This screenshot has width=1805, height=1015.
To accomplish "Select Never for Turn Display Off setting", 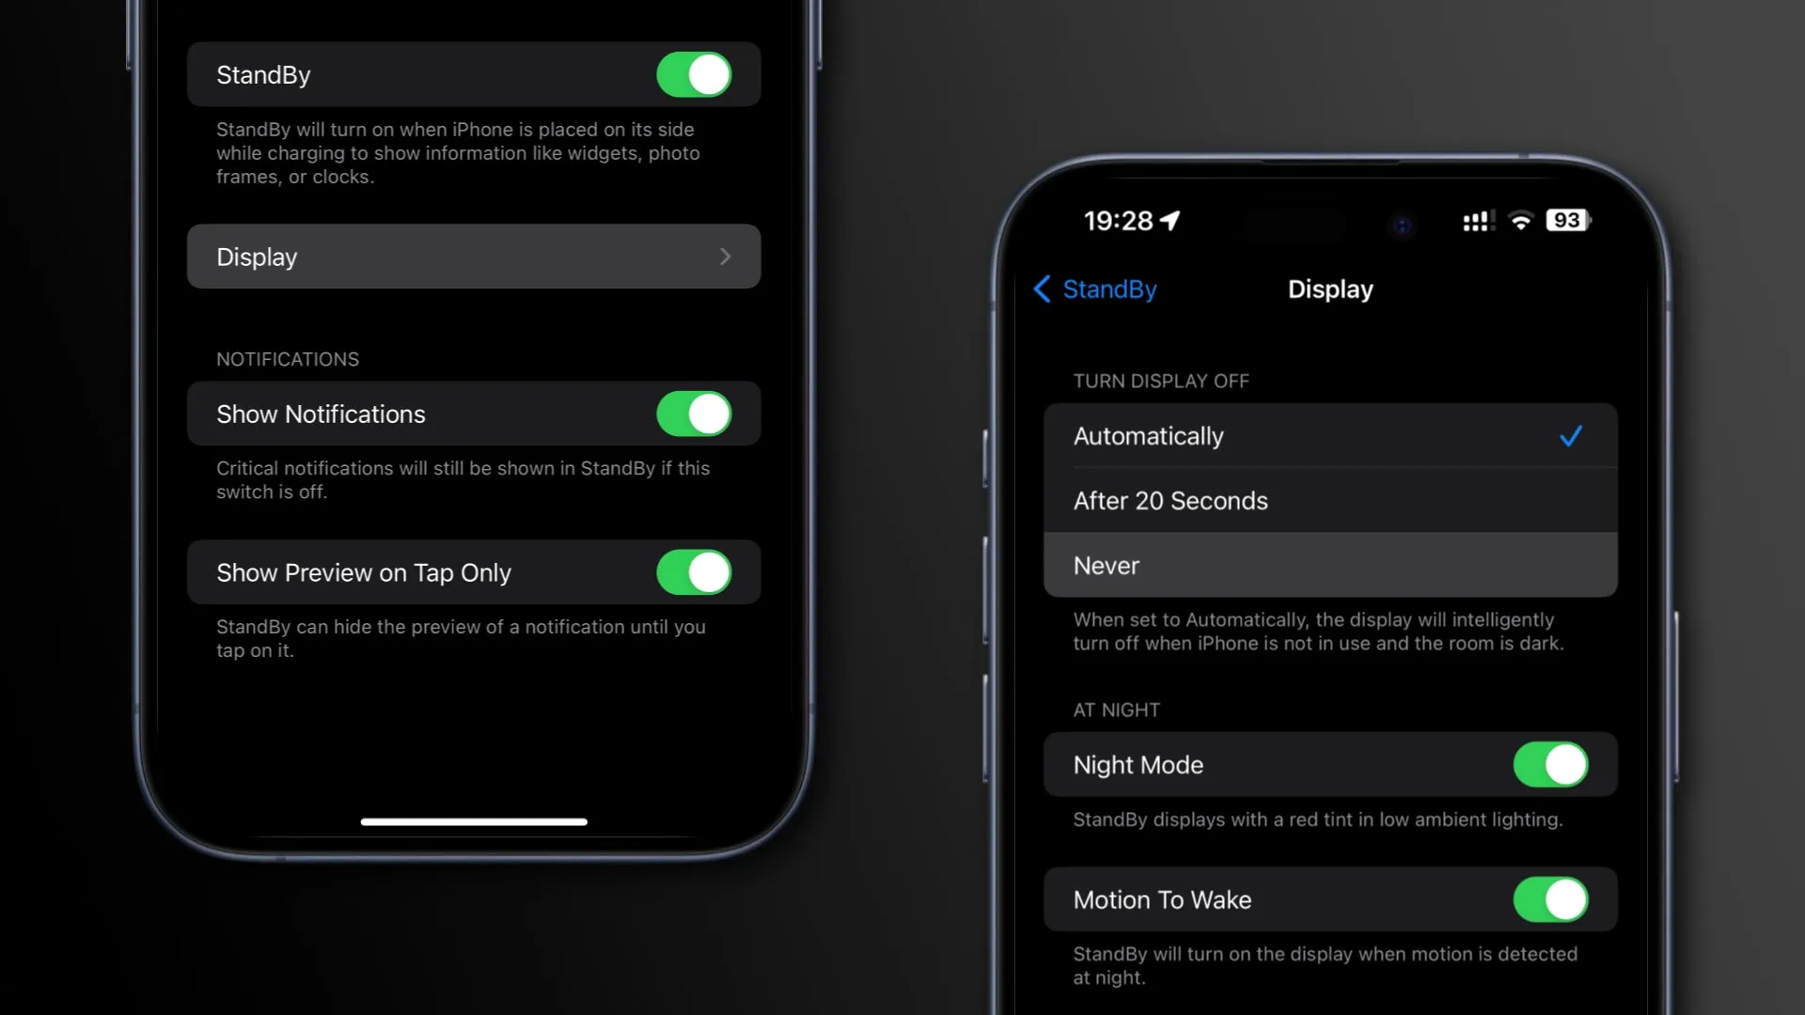I will [1330, 565].
